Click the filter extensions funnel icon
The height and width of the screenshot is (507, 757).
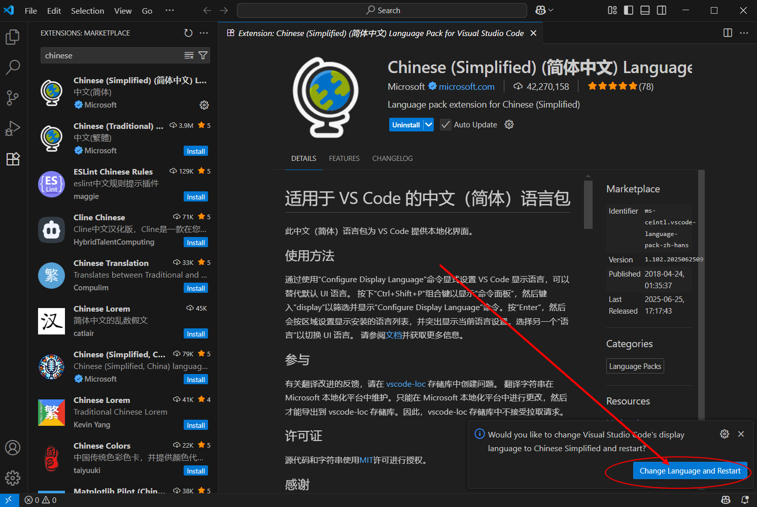(203, 55)
